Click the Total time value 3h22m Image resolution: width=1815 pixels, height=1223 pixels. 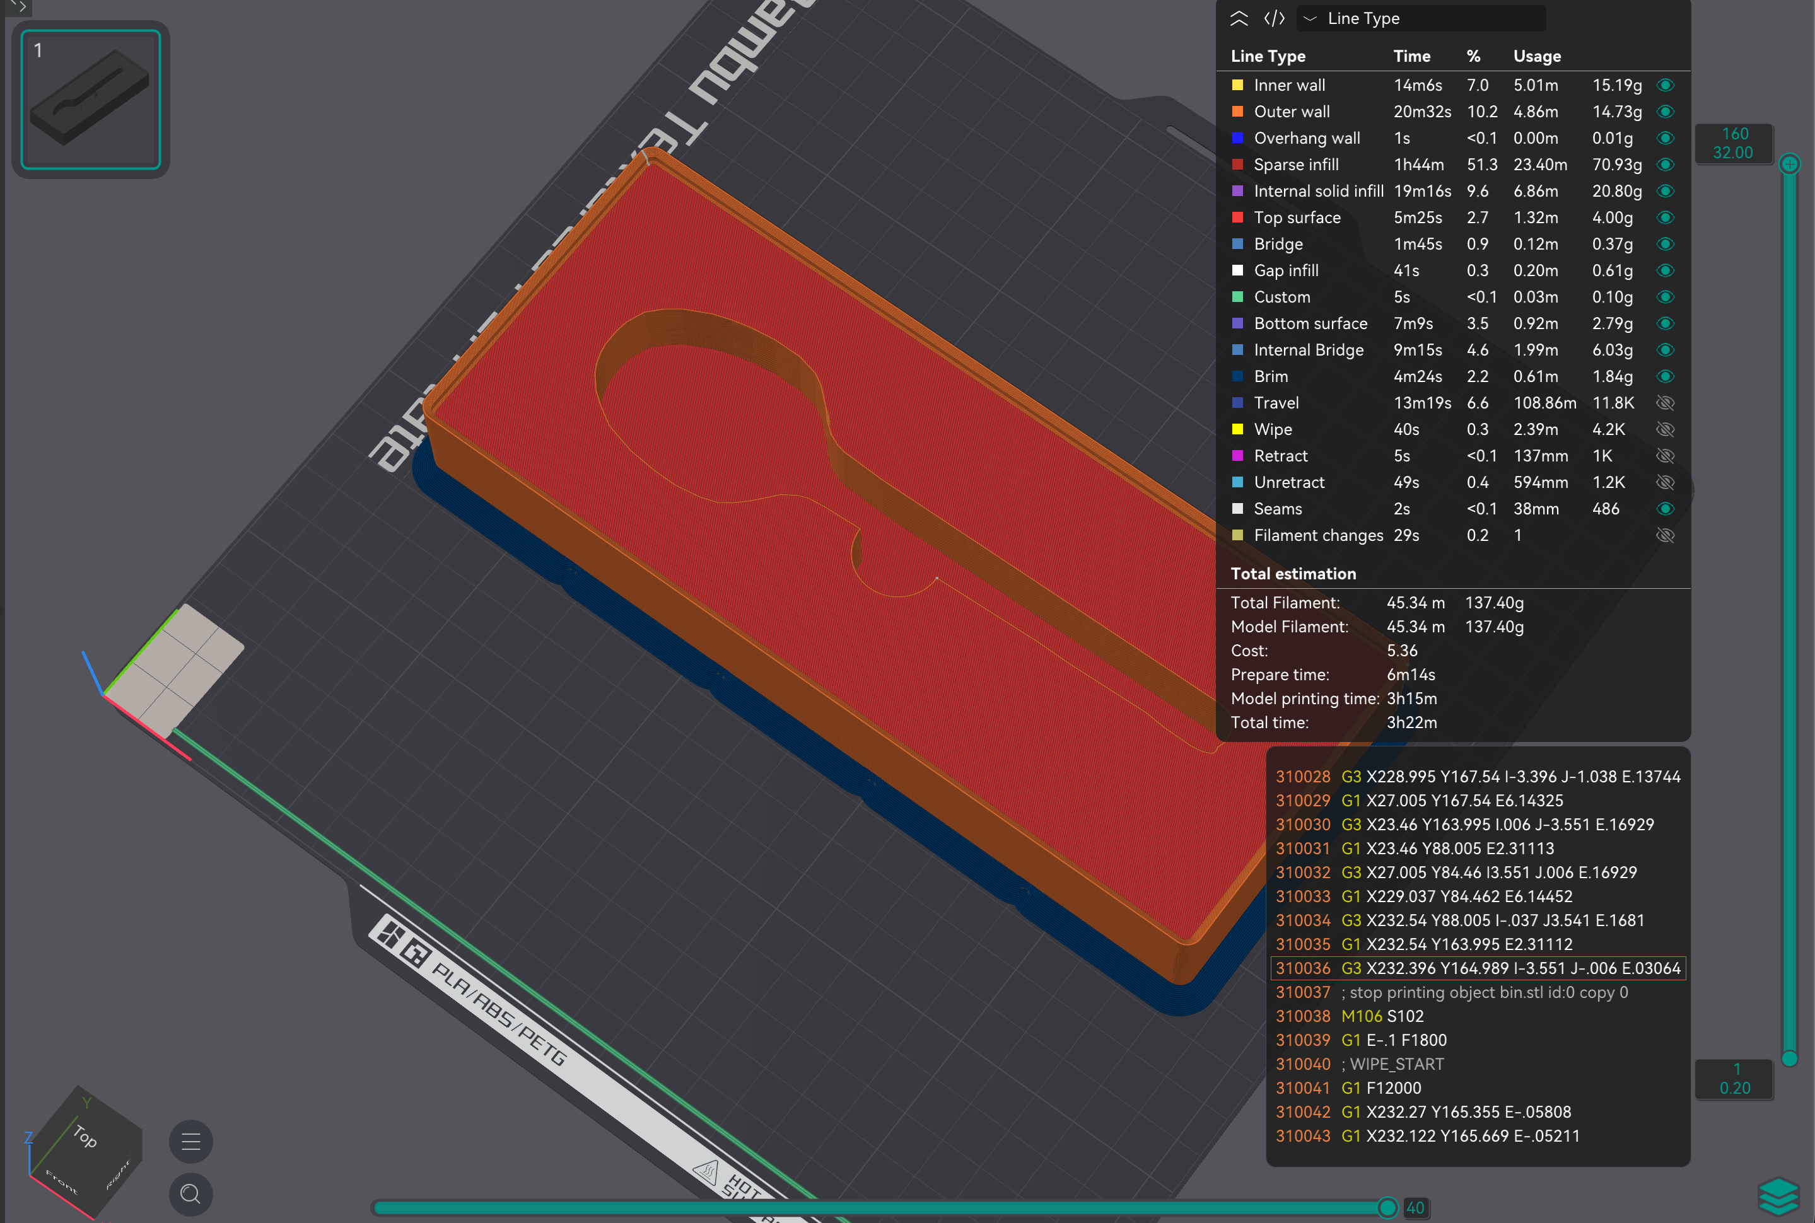tap(1411, 723)
